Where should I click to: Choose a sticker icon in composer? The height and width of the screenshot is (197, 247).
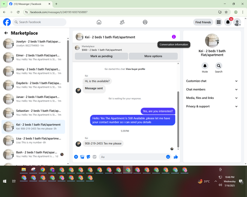tap(88, 157)
